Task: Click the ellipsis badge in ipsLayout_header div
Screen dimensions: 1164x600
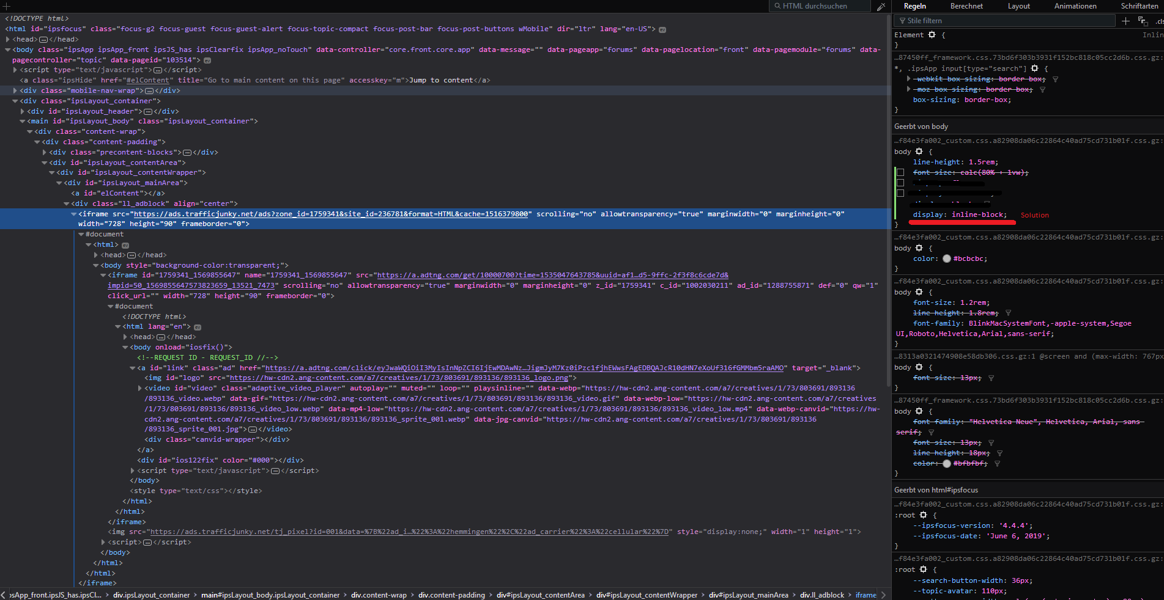Action: pyautogui.click(x=147, y=112)
